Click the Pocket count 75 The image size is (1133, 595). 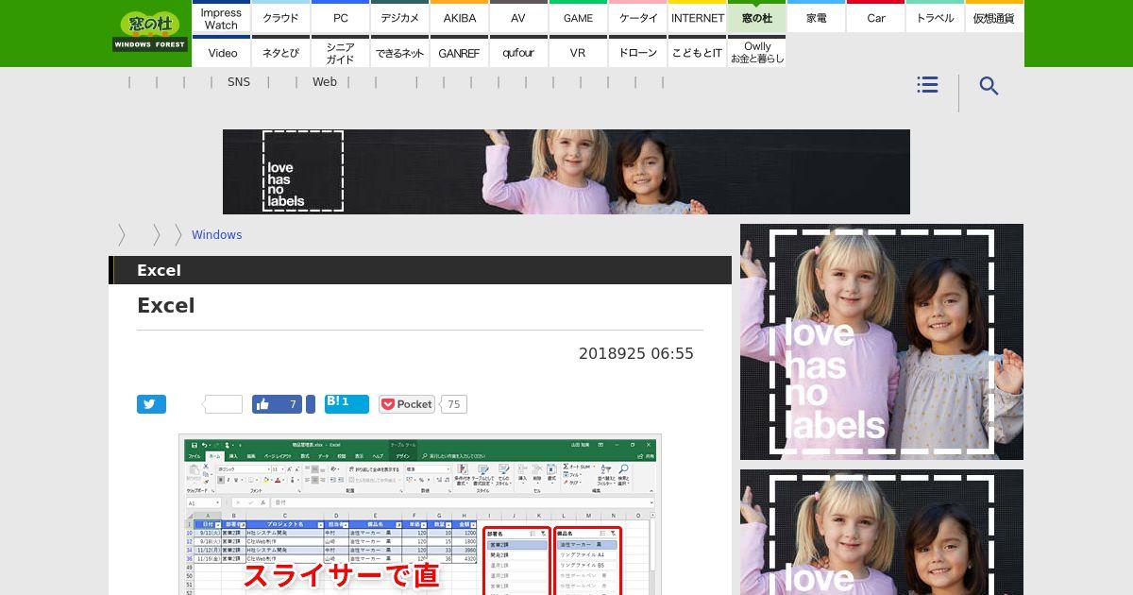(x=454, y=404)
